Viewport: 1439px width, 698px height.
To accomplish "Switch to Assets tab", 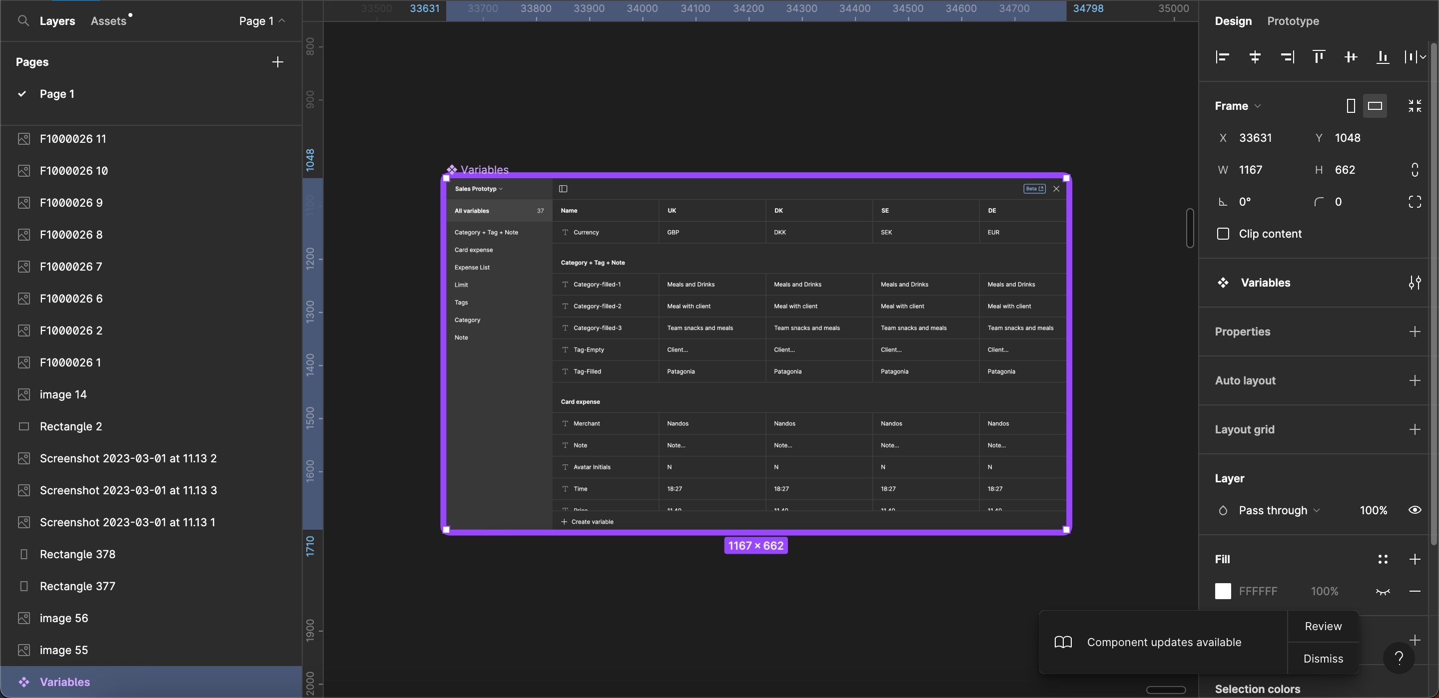I will coord(108,20).
